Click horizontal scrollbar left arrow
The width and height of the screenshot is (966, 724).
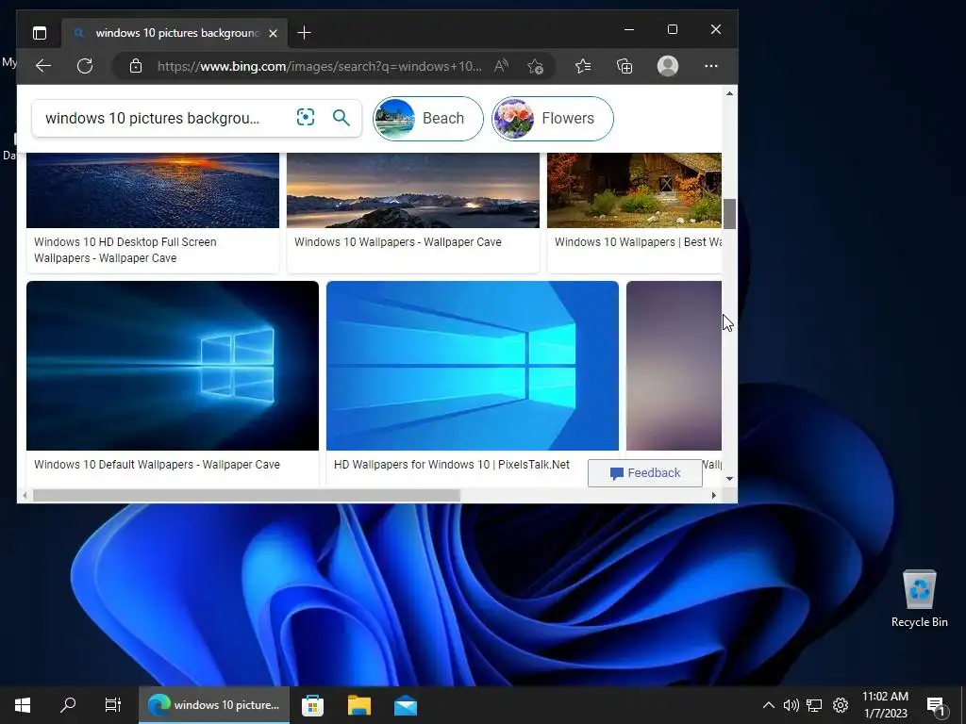(x=25, y=496)
